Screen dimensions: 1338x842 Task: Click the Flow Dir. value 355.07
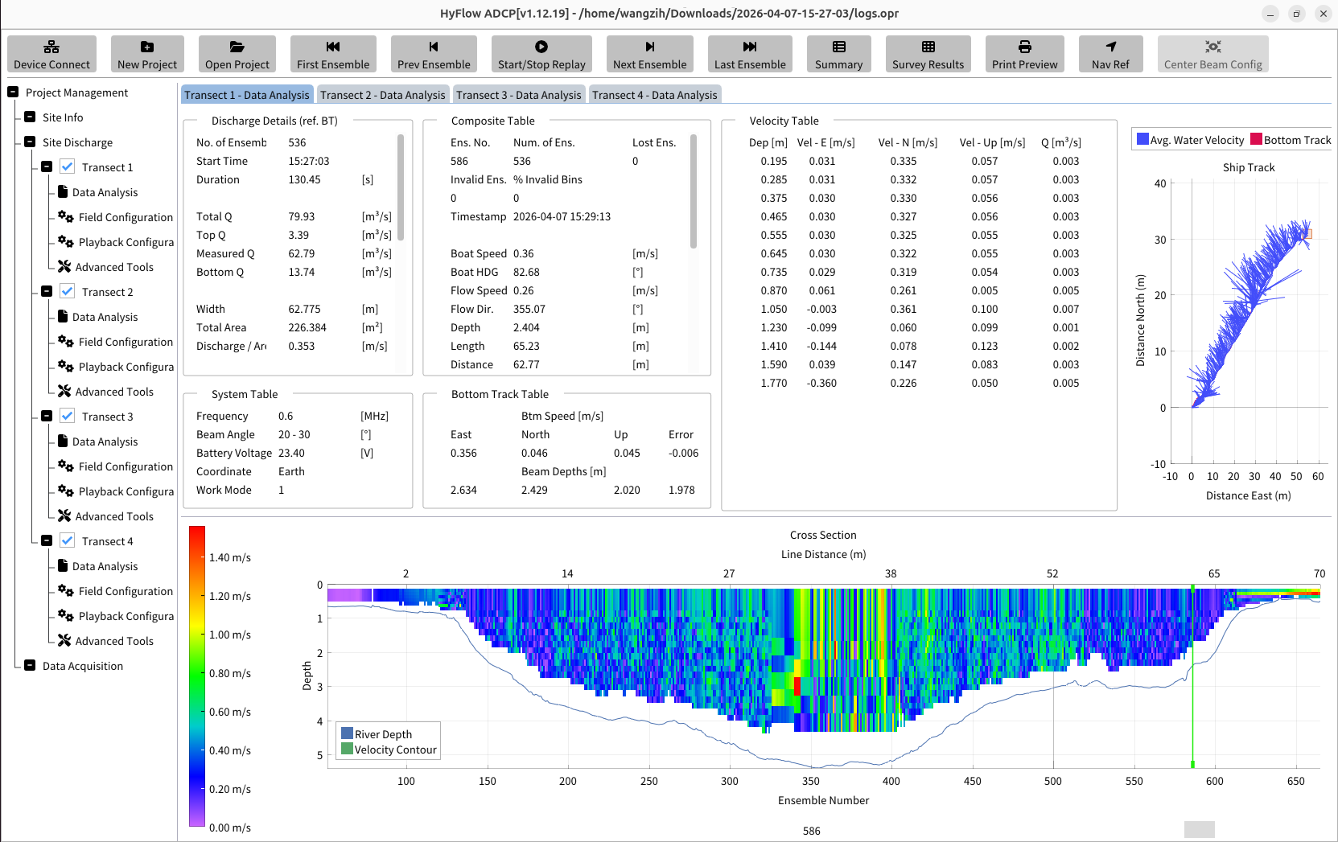[529, 309]
